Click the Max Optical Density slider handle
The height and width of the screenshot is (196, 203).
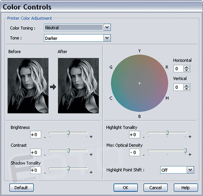coord(185,151)
